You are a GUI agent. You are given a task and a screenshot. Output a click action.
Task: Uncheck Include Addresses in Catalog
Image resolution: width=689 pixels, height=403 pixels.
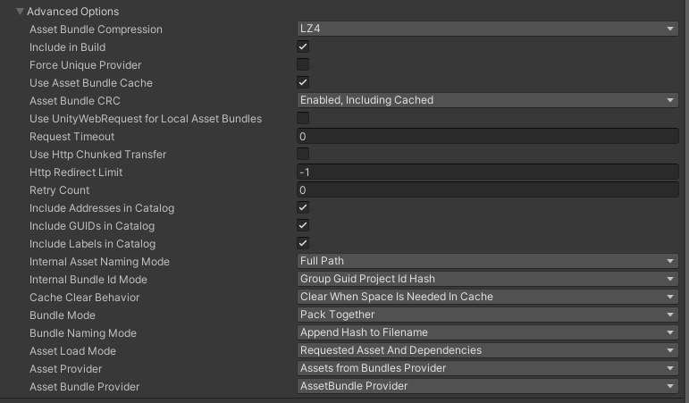click(303, 208)
